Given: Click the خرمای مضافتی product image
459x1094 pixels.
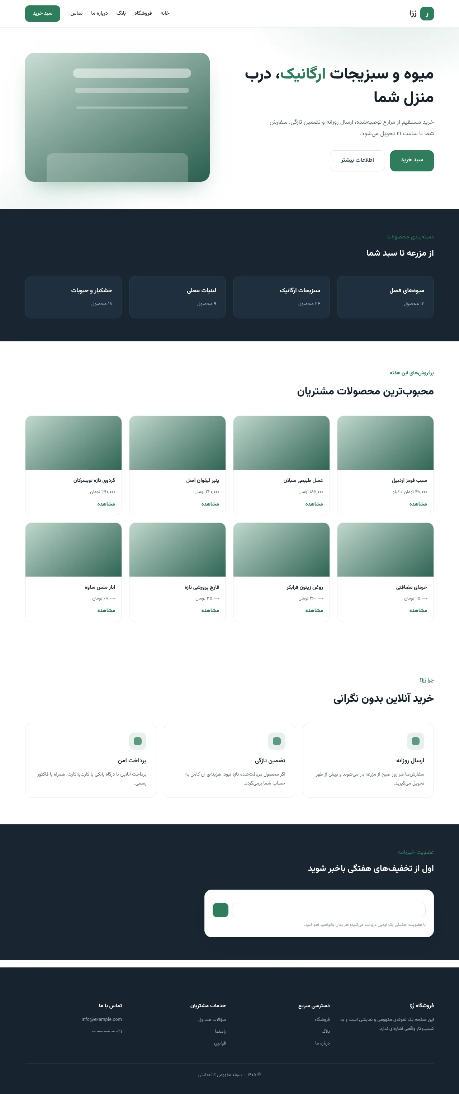Looking at the screenshot, I should [385, 550].
